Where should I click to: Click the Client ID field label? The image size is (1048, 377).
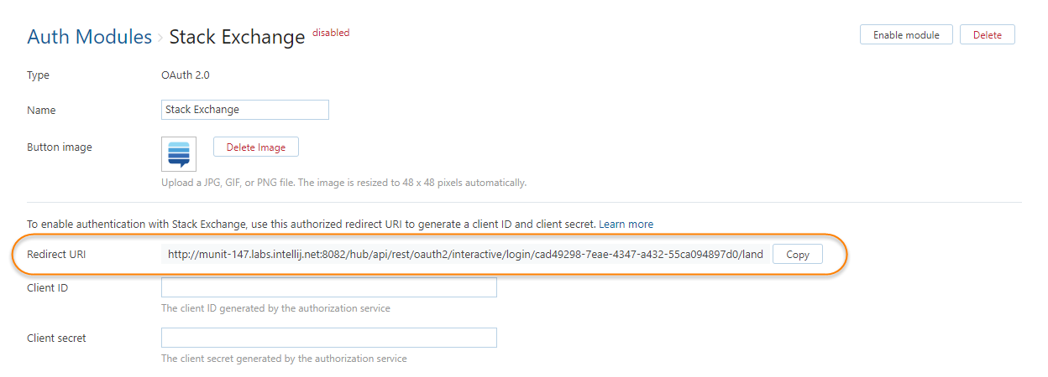click(47, 287)
